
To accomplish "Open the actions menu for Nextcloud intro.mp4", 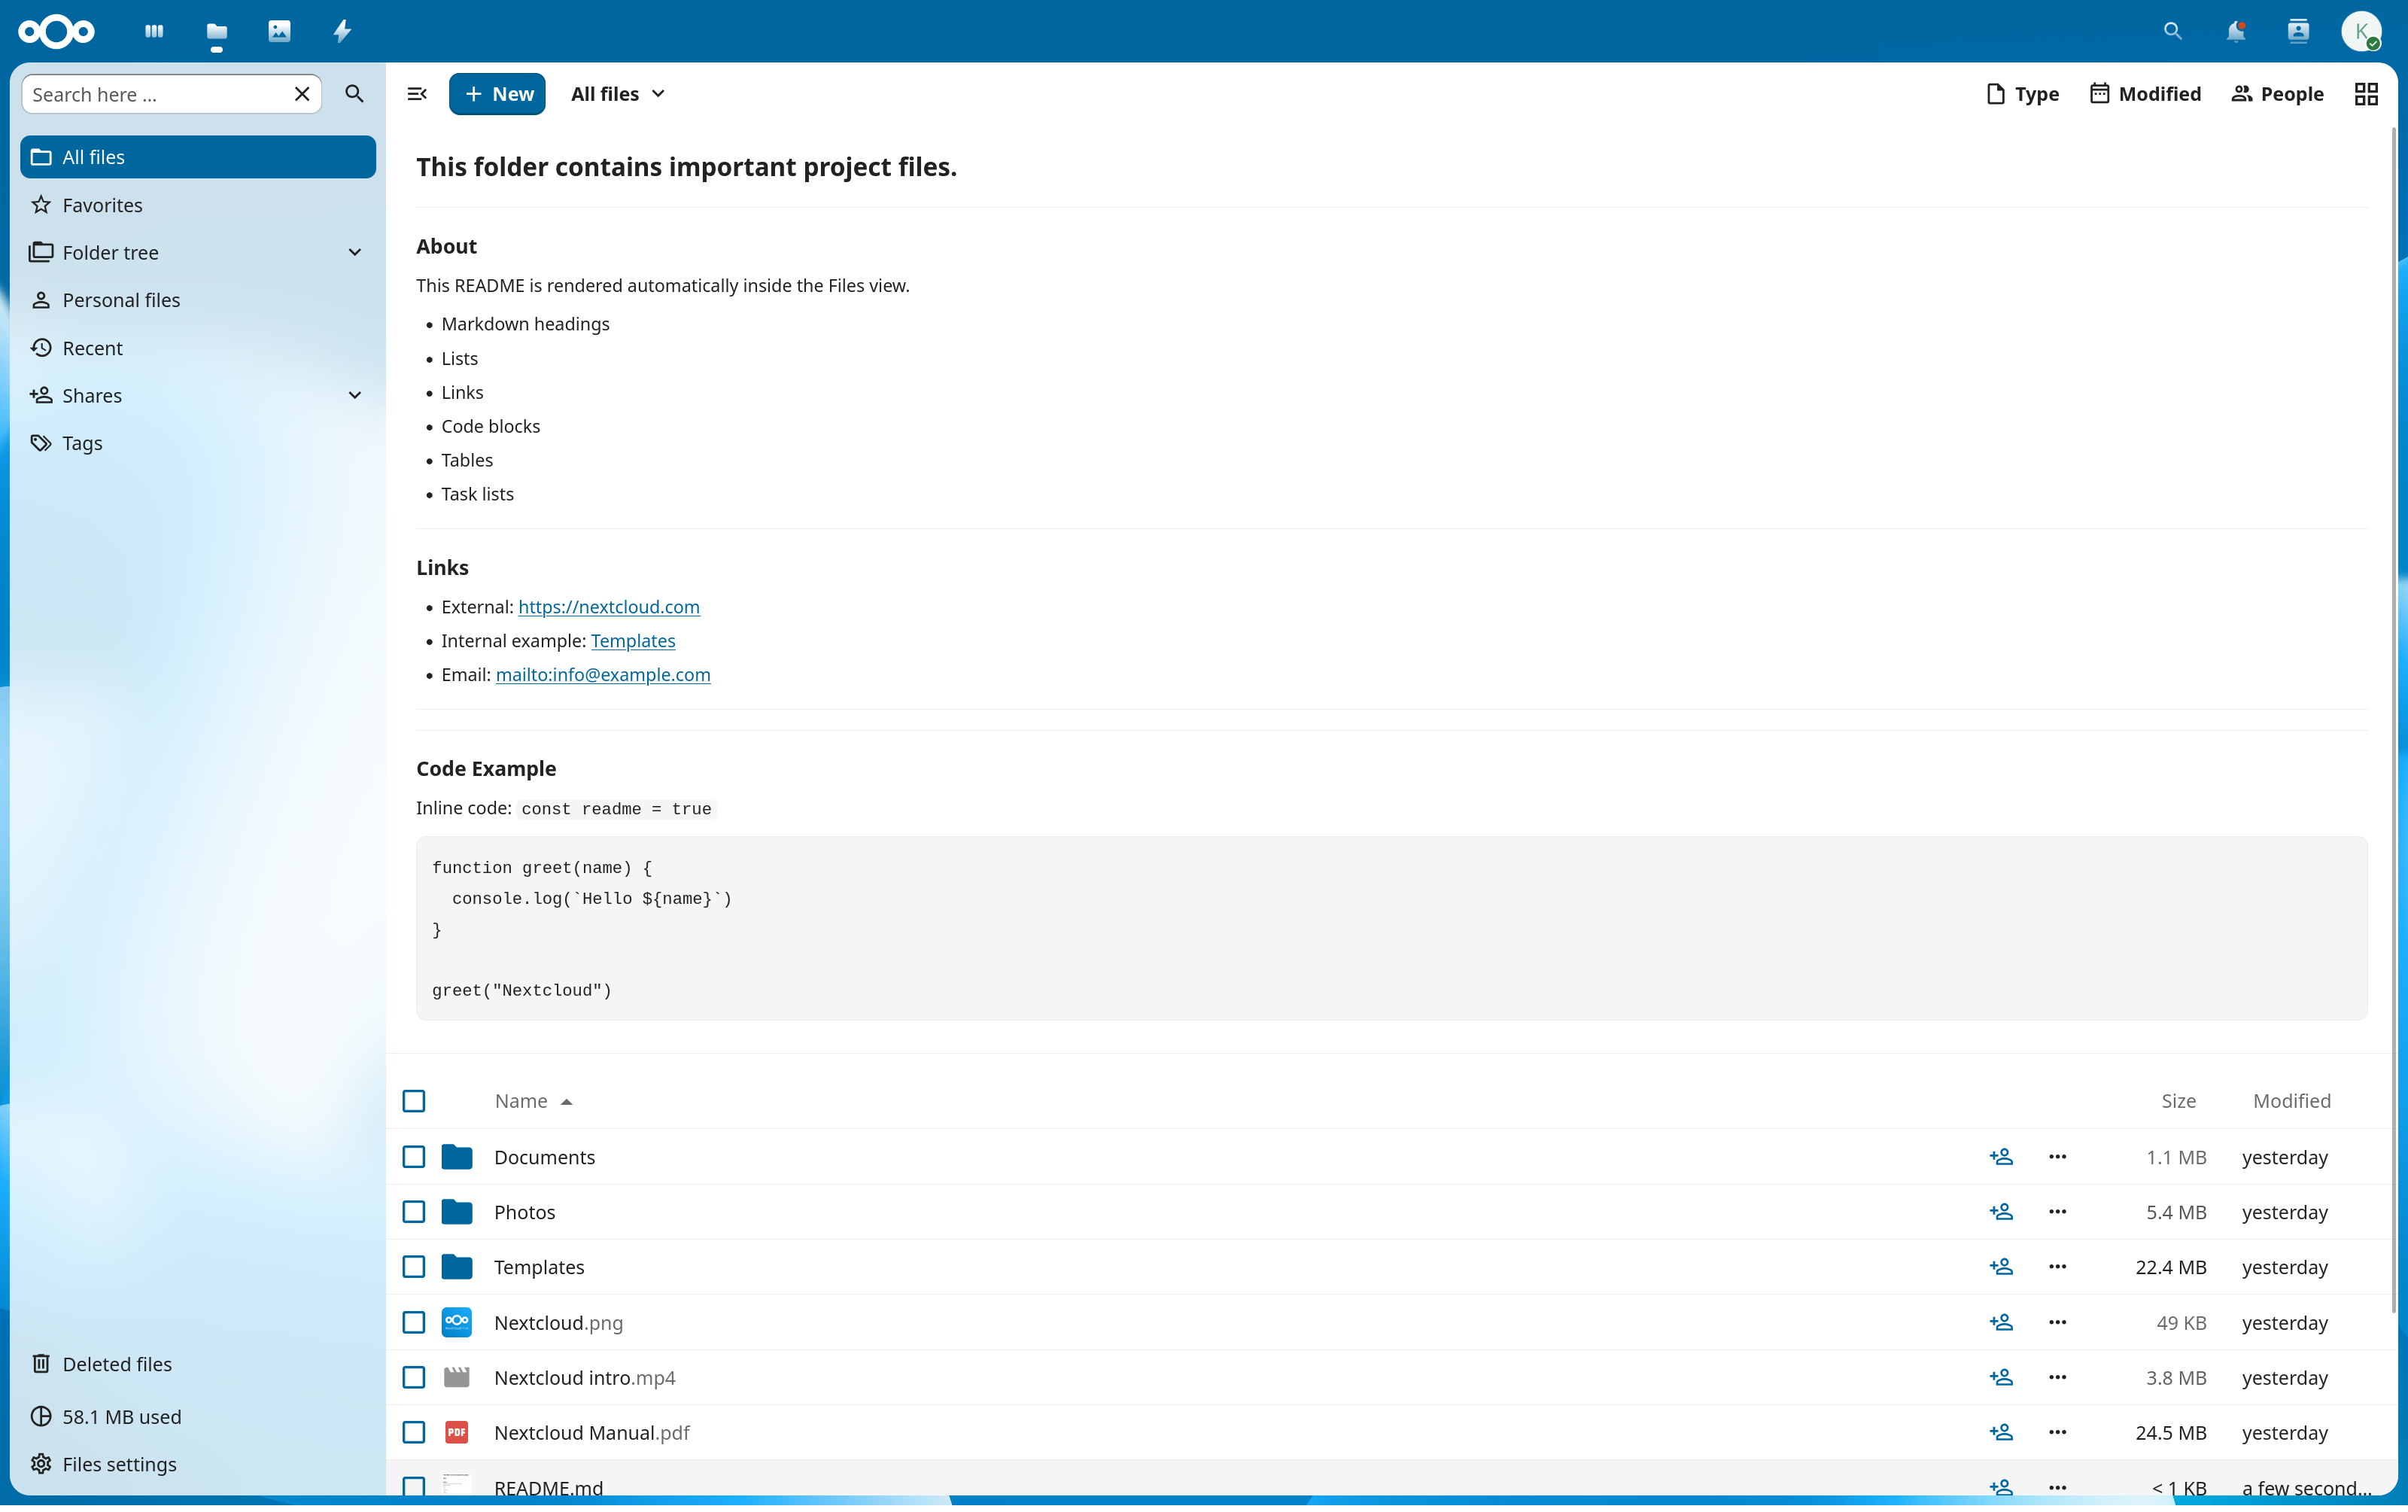I will [x=2057, y=1377].
